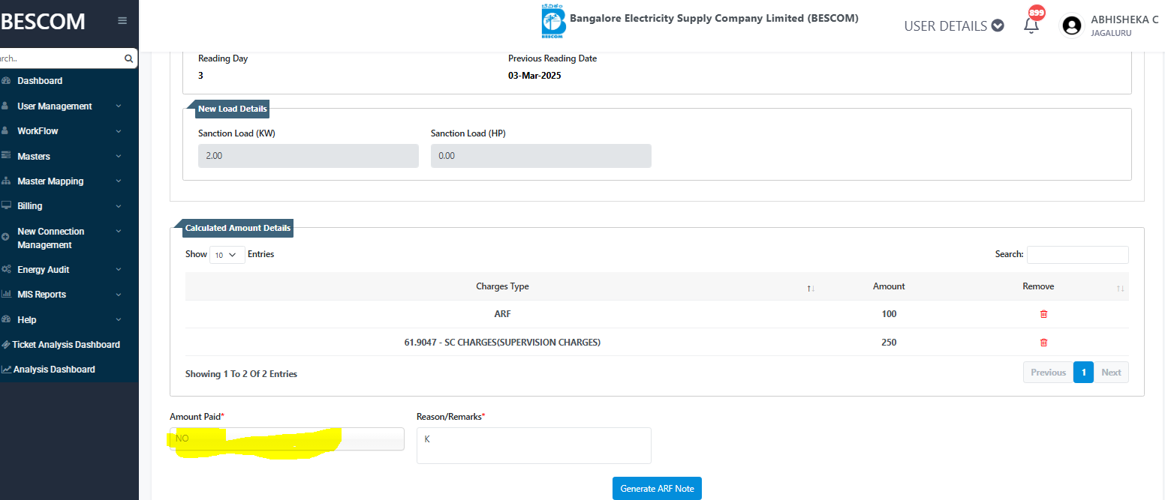Expand the Master Mapping chevron
Image resolution: width=1165 pixels, height=500 pixels.
click(119, 181)
